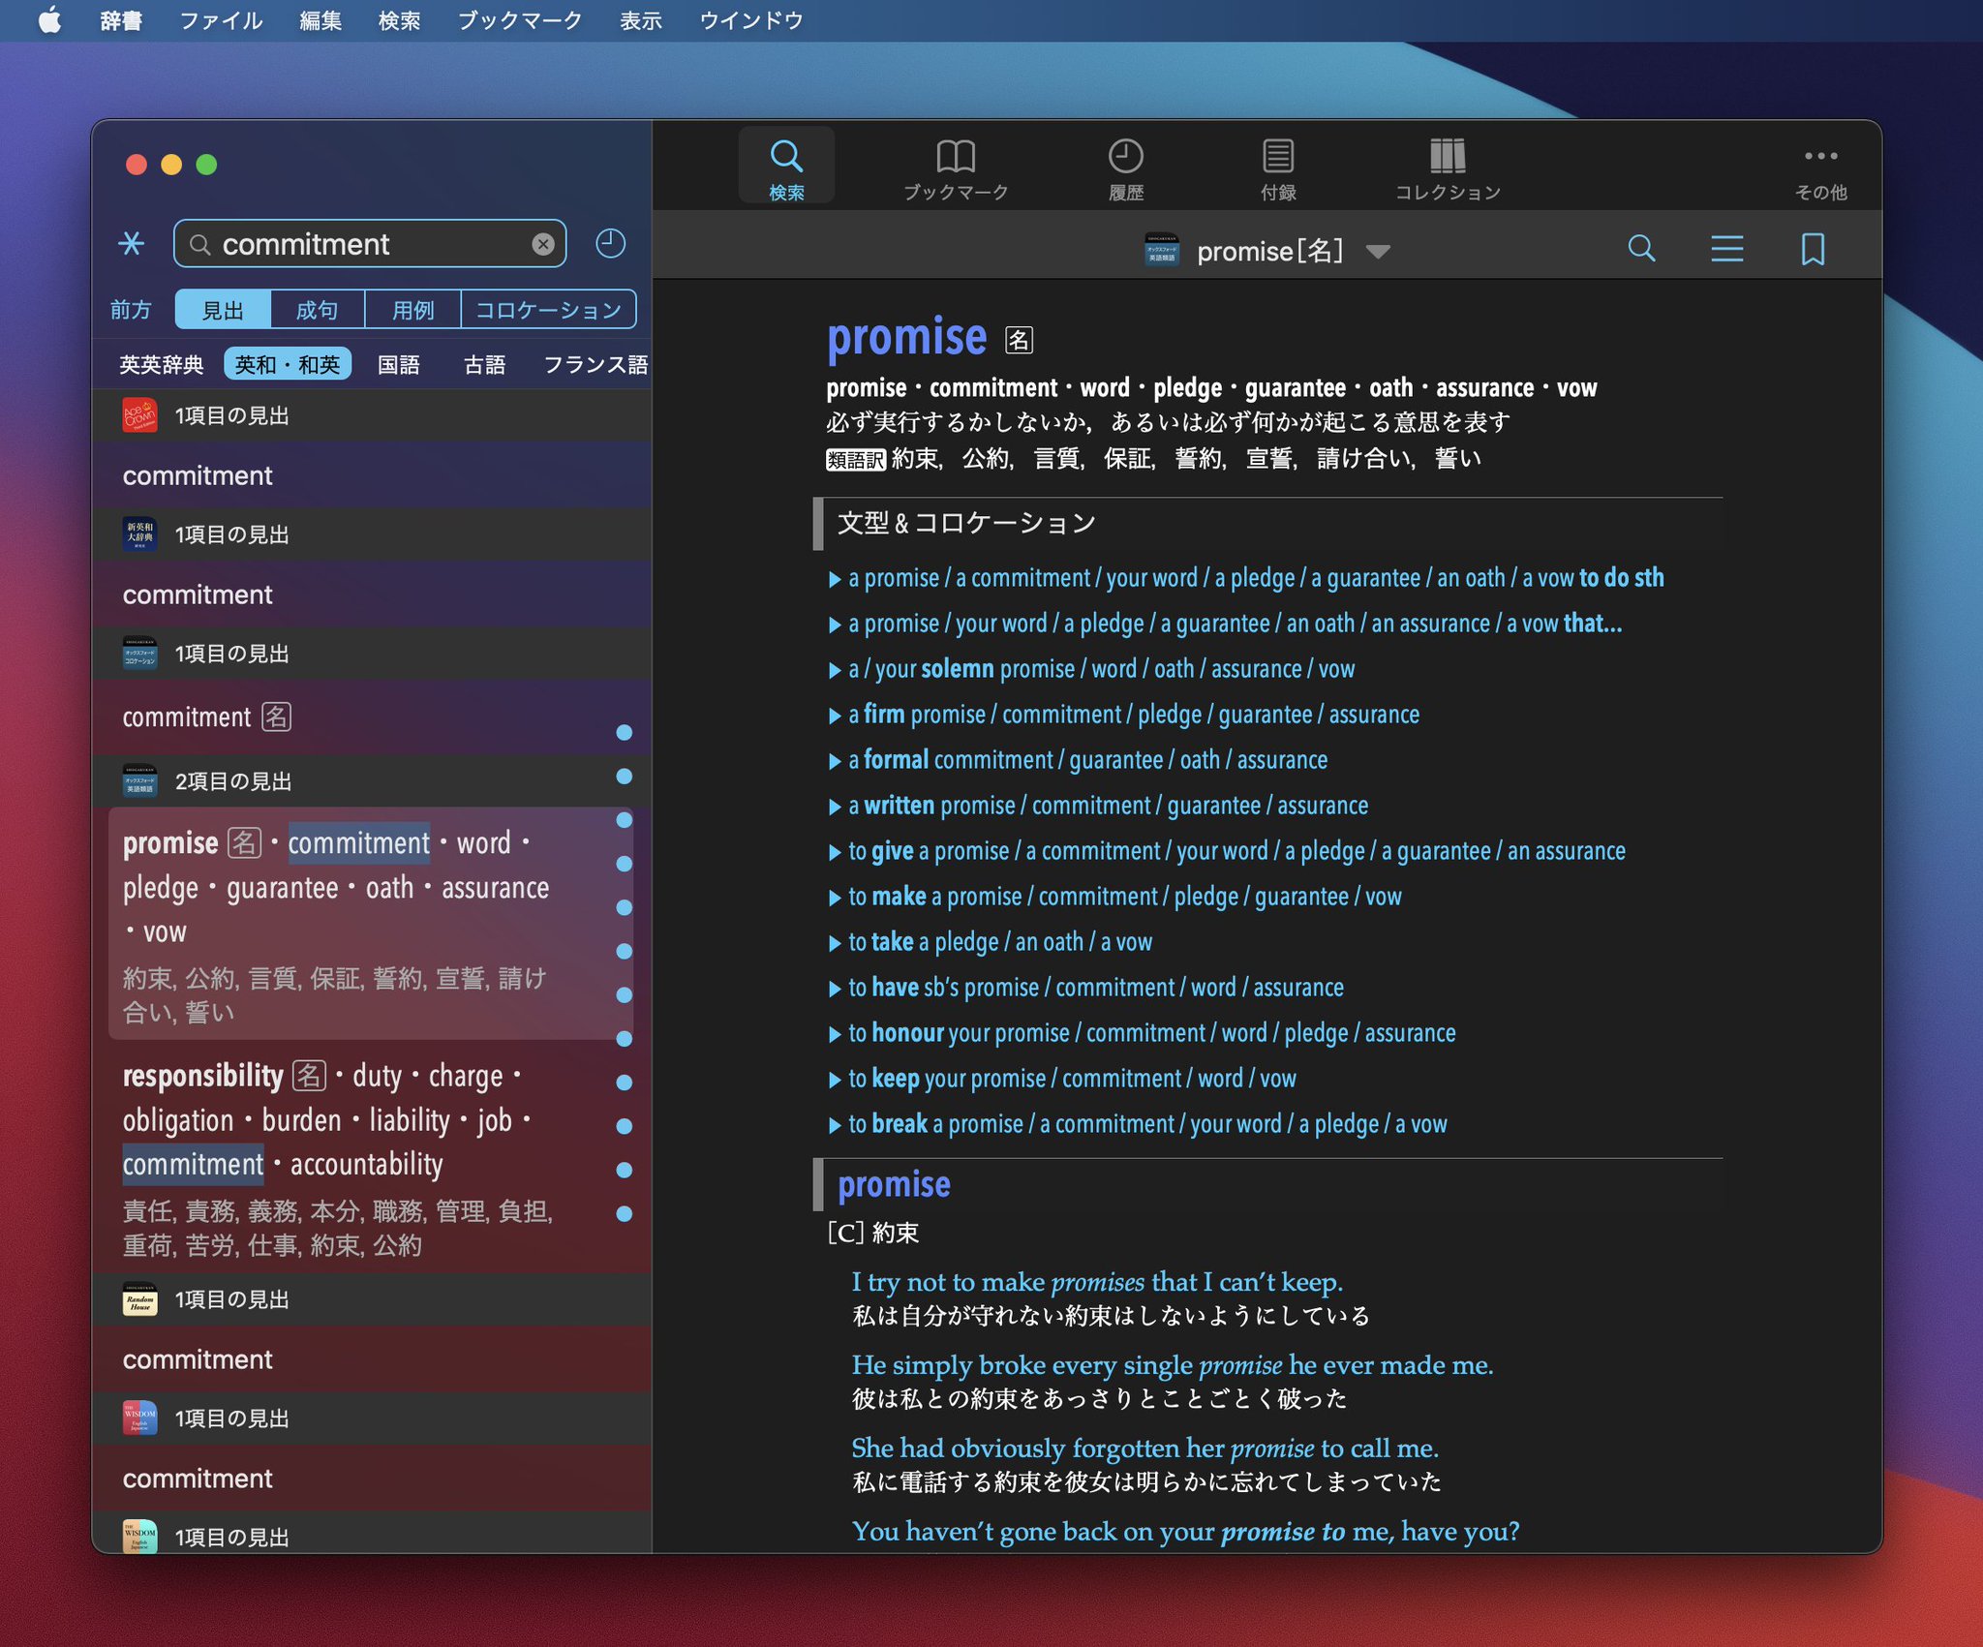1983x1647 pixels.
Task: Open the 履歴 (history) panel
Action: pos(1126,165)
